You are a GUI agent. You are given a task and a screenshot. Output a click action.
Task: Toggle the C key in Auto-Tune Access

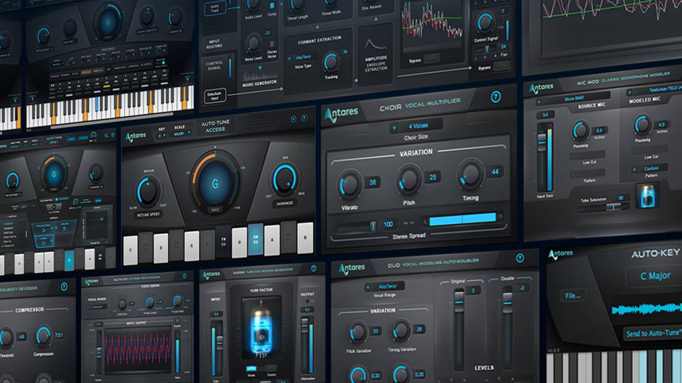tap(131, 250)
